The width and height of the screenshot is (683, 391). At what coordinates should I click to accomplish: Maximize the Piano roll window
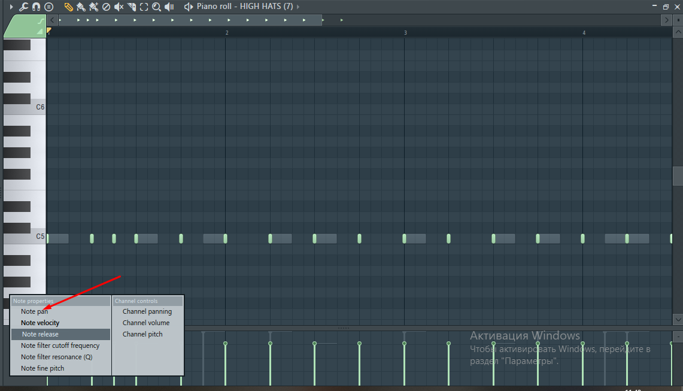(666, 6)
